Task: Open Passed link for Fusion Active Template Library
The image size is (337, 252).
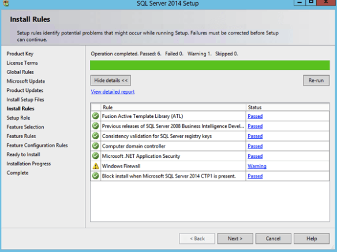Action: point(255,116)
